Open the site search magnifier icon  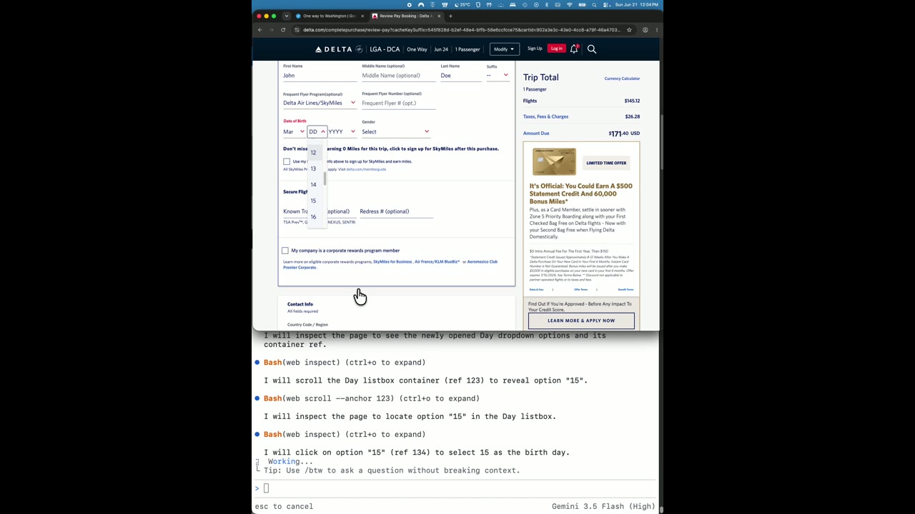click(x=591, y=49)
